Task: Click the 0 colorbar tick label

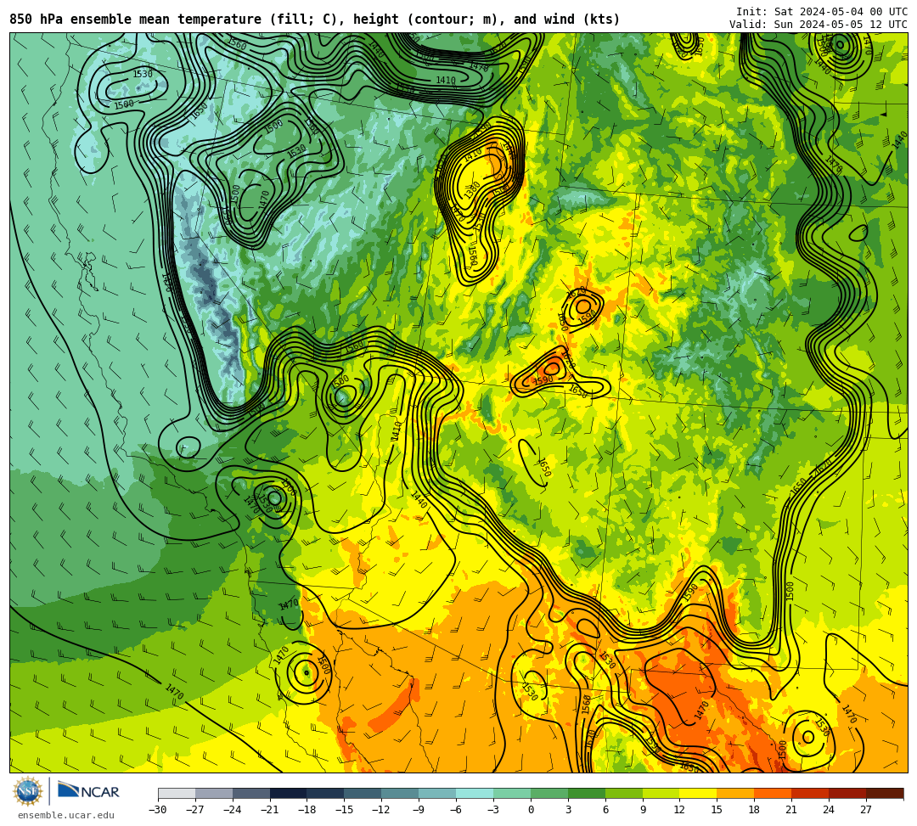Action: click(531, 810)
